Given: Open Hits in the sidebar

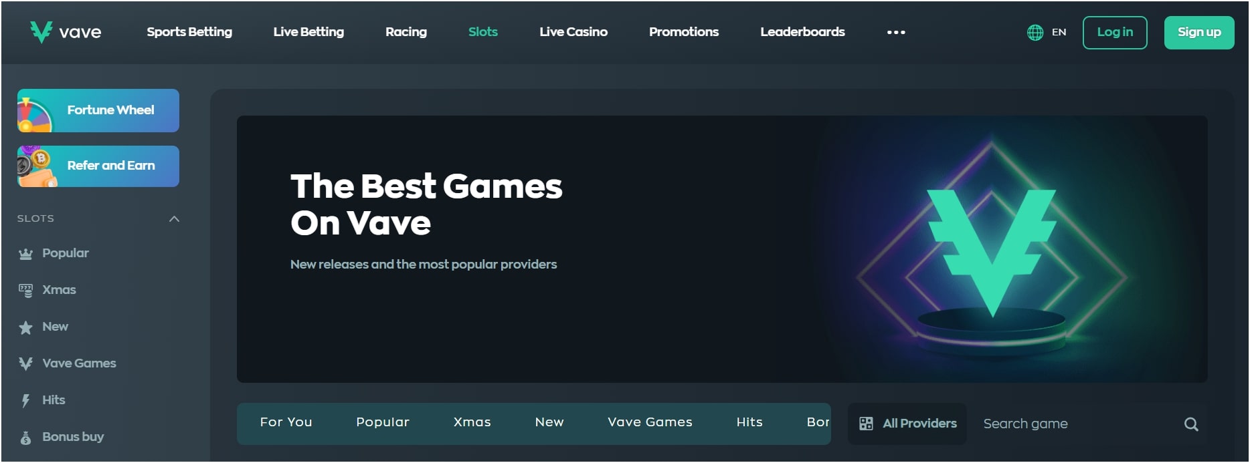Looking at the screenshot, I should pyautogui.click(x=54, y=400).
